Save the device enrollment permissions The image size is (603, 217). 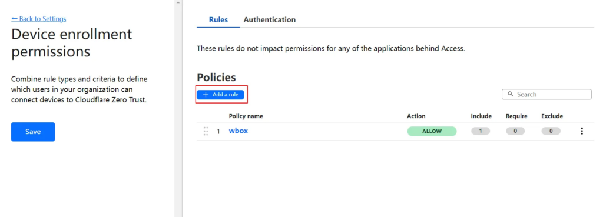(x=33, y=132)
